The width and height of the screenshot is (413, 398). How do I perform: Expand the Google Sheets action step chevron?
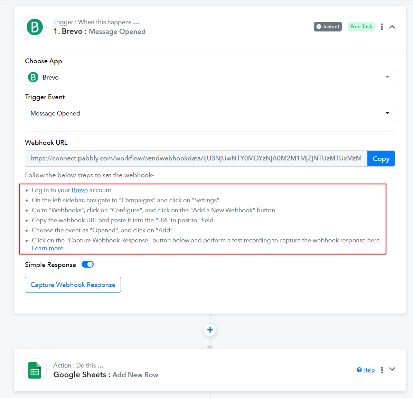coord(392,369)
